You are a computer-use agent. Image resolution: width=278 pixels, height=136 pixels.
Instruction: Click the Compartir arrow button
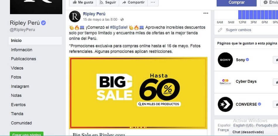pos(133,2)
